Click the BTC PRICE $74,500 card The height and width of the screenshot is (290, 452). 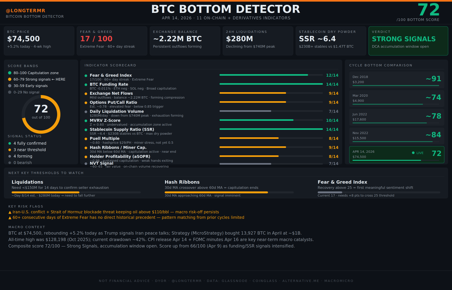point(39,41)
